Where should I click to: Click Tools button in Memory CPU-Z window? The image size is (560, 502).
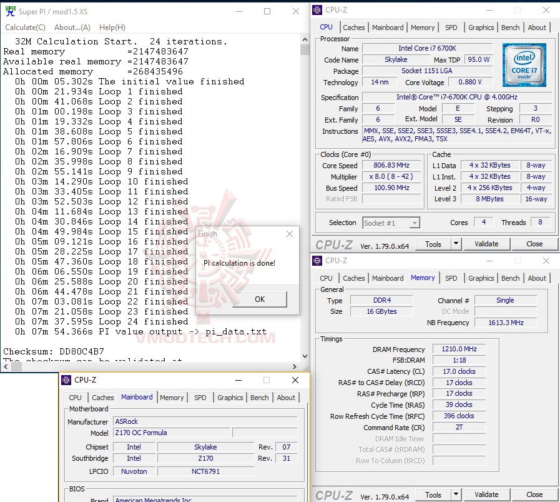pyautogui.click(x=433, y=494)
